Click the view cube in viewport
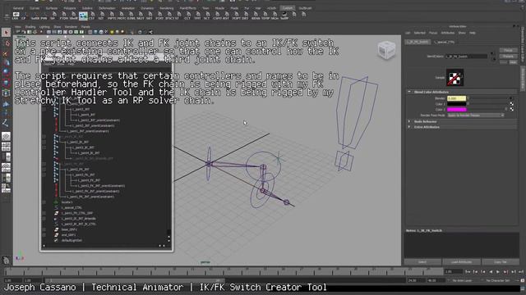526x295 pixels. coord(386,50)
